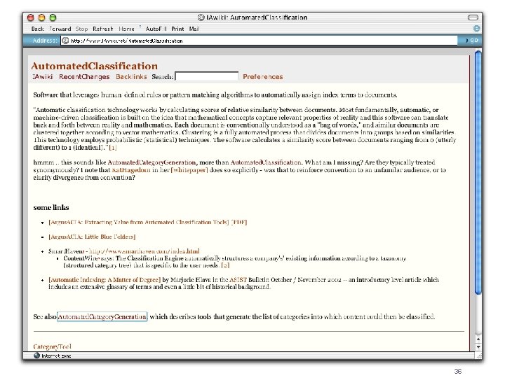
Task: Click the scroll up arrow
Action: pyautogui.click(x=478, y=339)
